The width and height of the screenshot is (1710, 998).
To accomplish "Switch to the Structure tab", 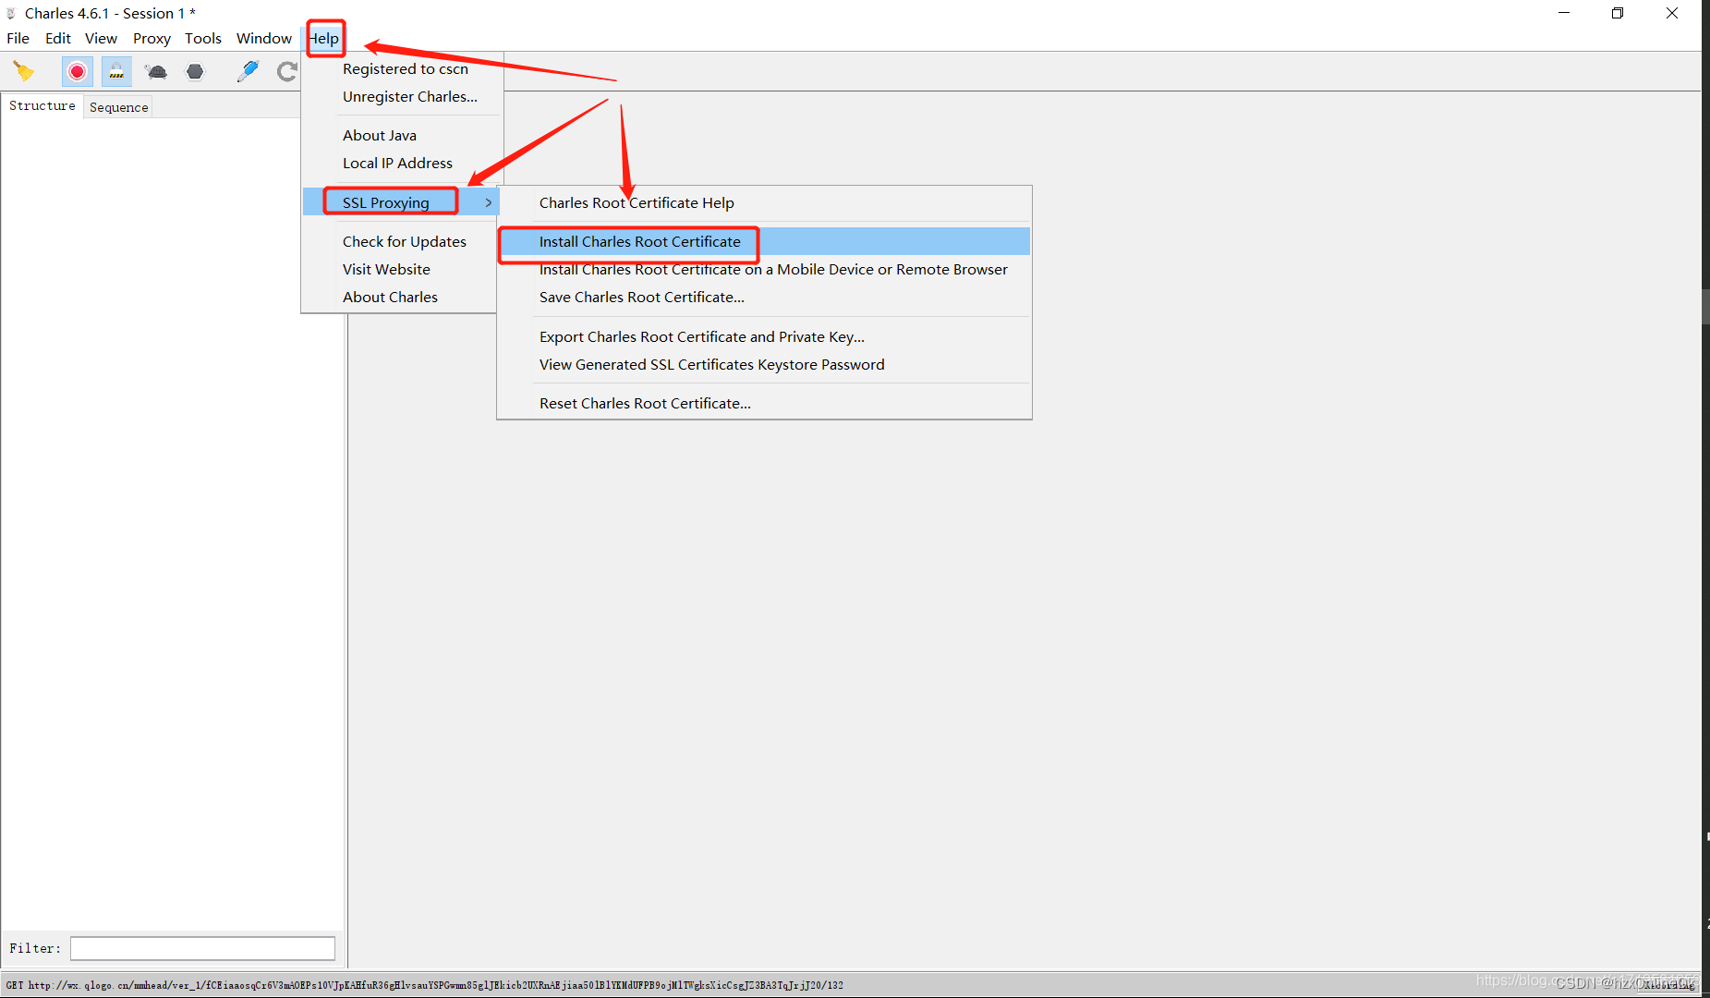I will [x=42, y=106].
